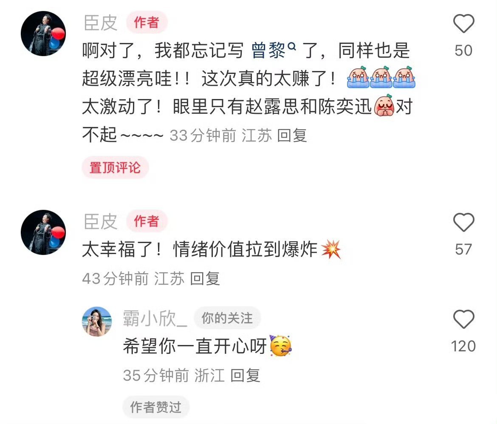The width and height of the screenshot is (497, 424).
Task: Tap the 作者赞过 badge under the reply
Action: pyautogui.click(x=156, y=407)
